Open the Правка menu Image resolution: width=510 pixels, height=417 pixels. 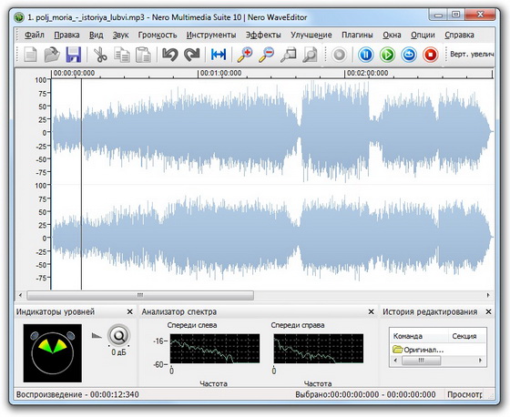click(x=66, y=35)
